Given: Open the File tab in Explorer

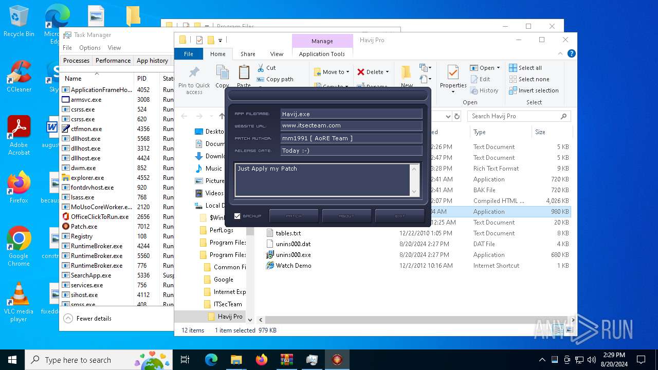Looking at the screenshot, I should coord(189,53).
